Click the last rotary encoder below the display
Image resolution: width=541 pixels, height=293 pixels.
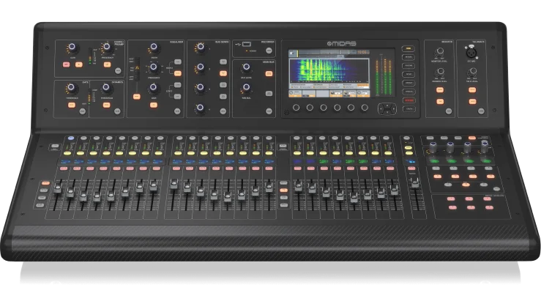click(365, 108)
